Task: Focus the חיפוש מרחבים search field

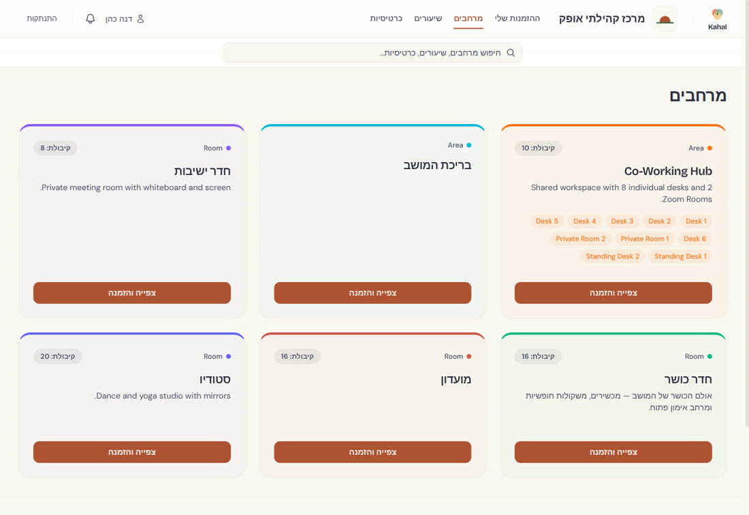Action: 372,52
